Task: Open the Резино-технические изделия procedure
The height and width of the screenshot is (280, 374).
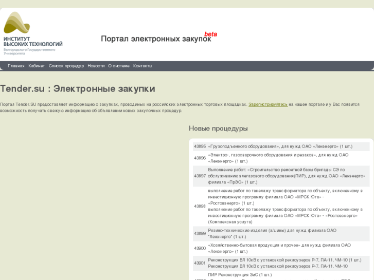Action: [272, 234]
